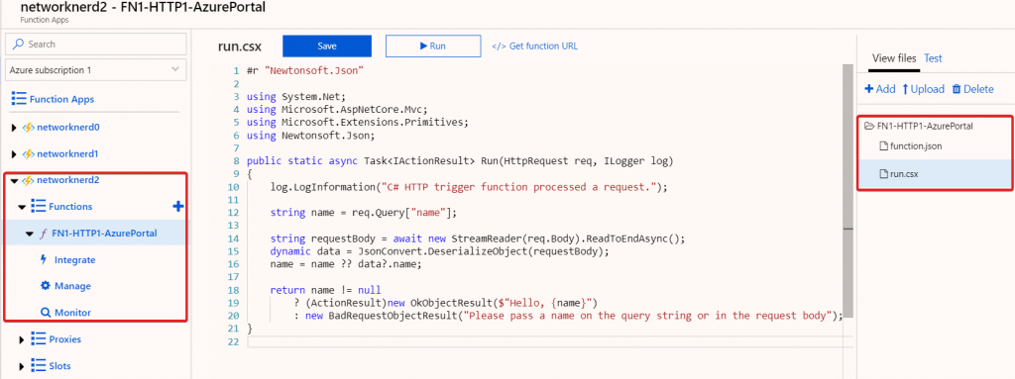Switch to the Test tab
Screen dimensions: 1015x379
(x=933, y=58)
